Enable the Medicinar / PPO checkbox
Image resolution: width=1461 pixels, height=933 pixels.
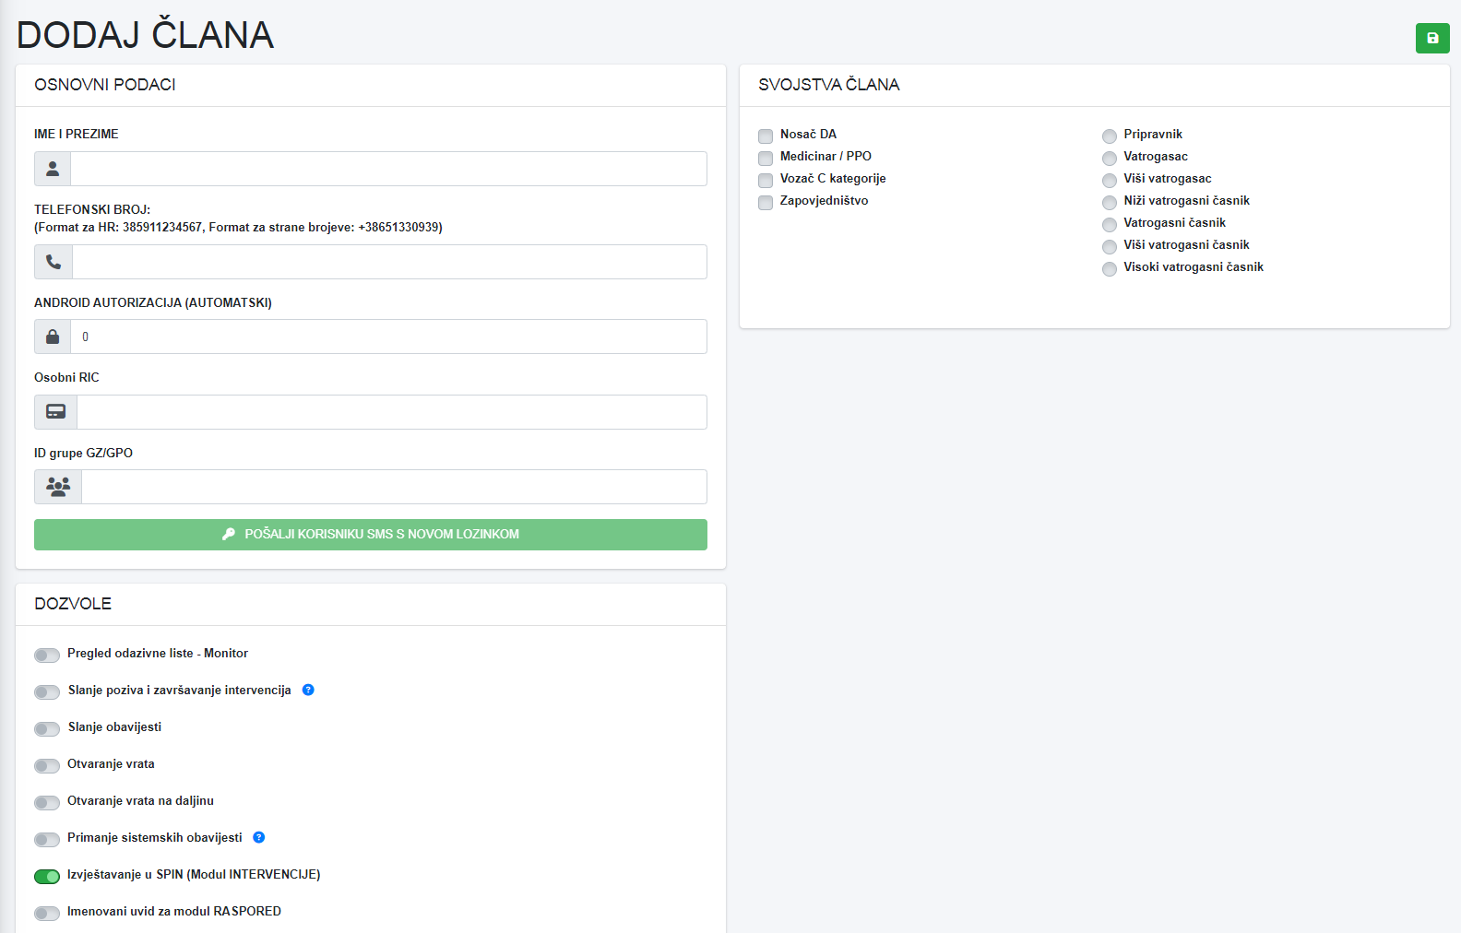[x=766, y=158]
